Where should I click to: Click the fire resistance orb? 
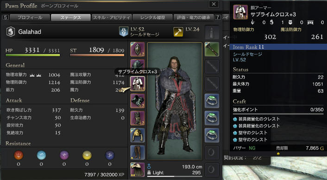click(x=19, y=155)
